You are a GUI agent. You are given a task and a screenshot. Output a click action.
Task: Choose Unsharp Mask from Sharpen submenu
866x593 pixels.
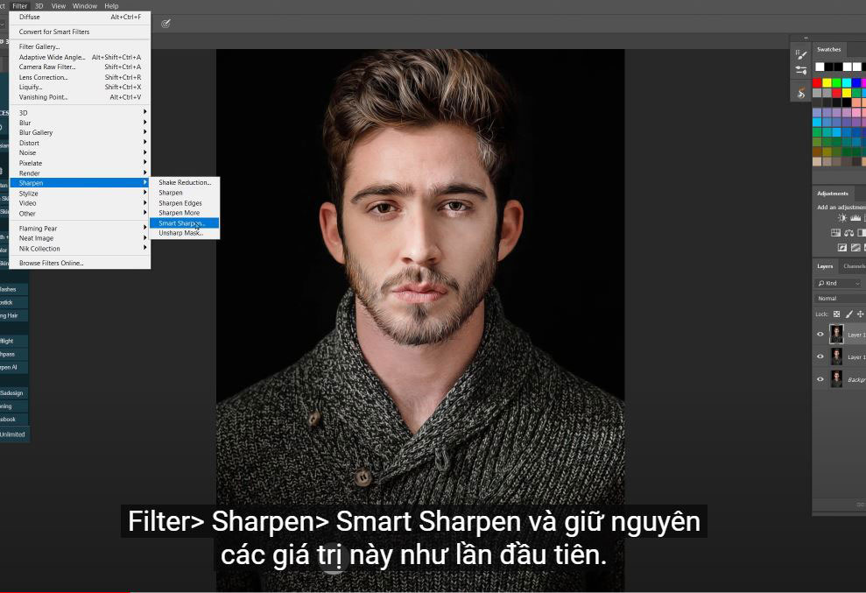click(185, 233)
